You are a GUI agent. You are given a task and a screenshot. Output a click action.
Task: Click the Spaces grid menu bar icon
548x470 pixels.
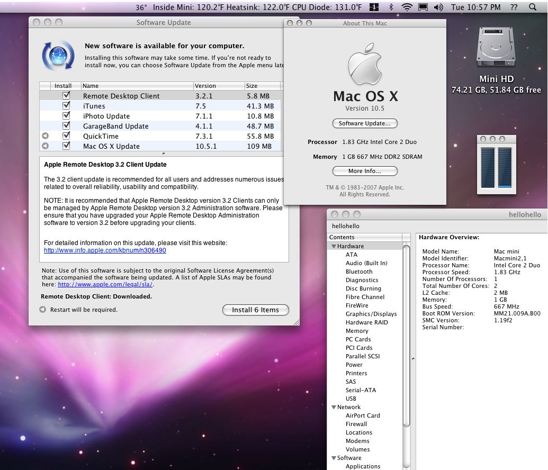point(374,7)
